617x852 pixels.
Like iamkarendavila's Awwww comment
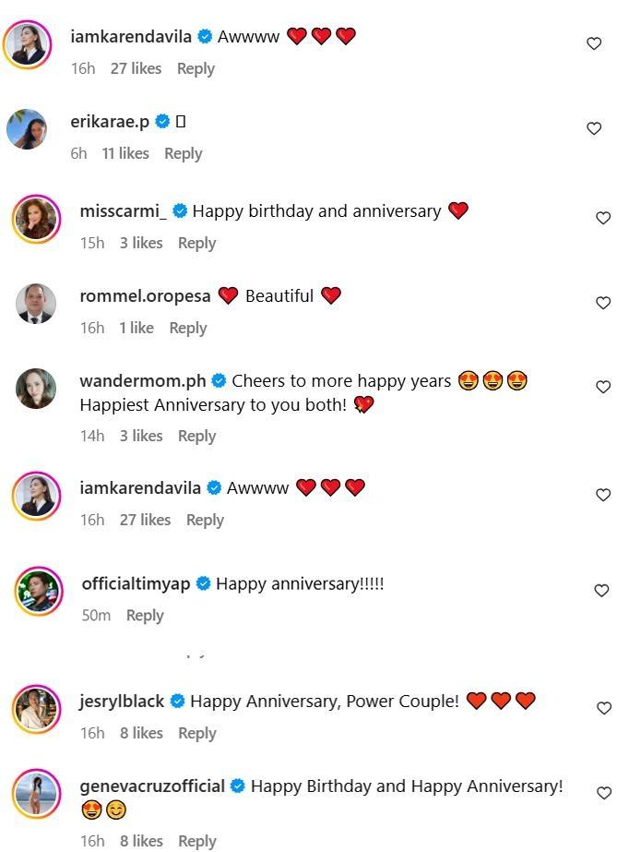click(x=594, y=42)
